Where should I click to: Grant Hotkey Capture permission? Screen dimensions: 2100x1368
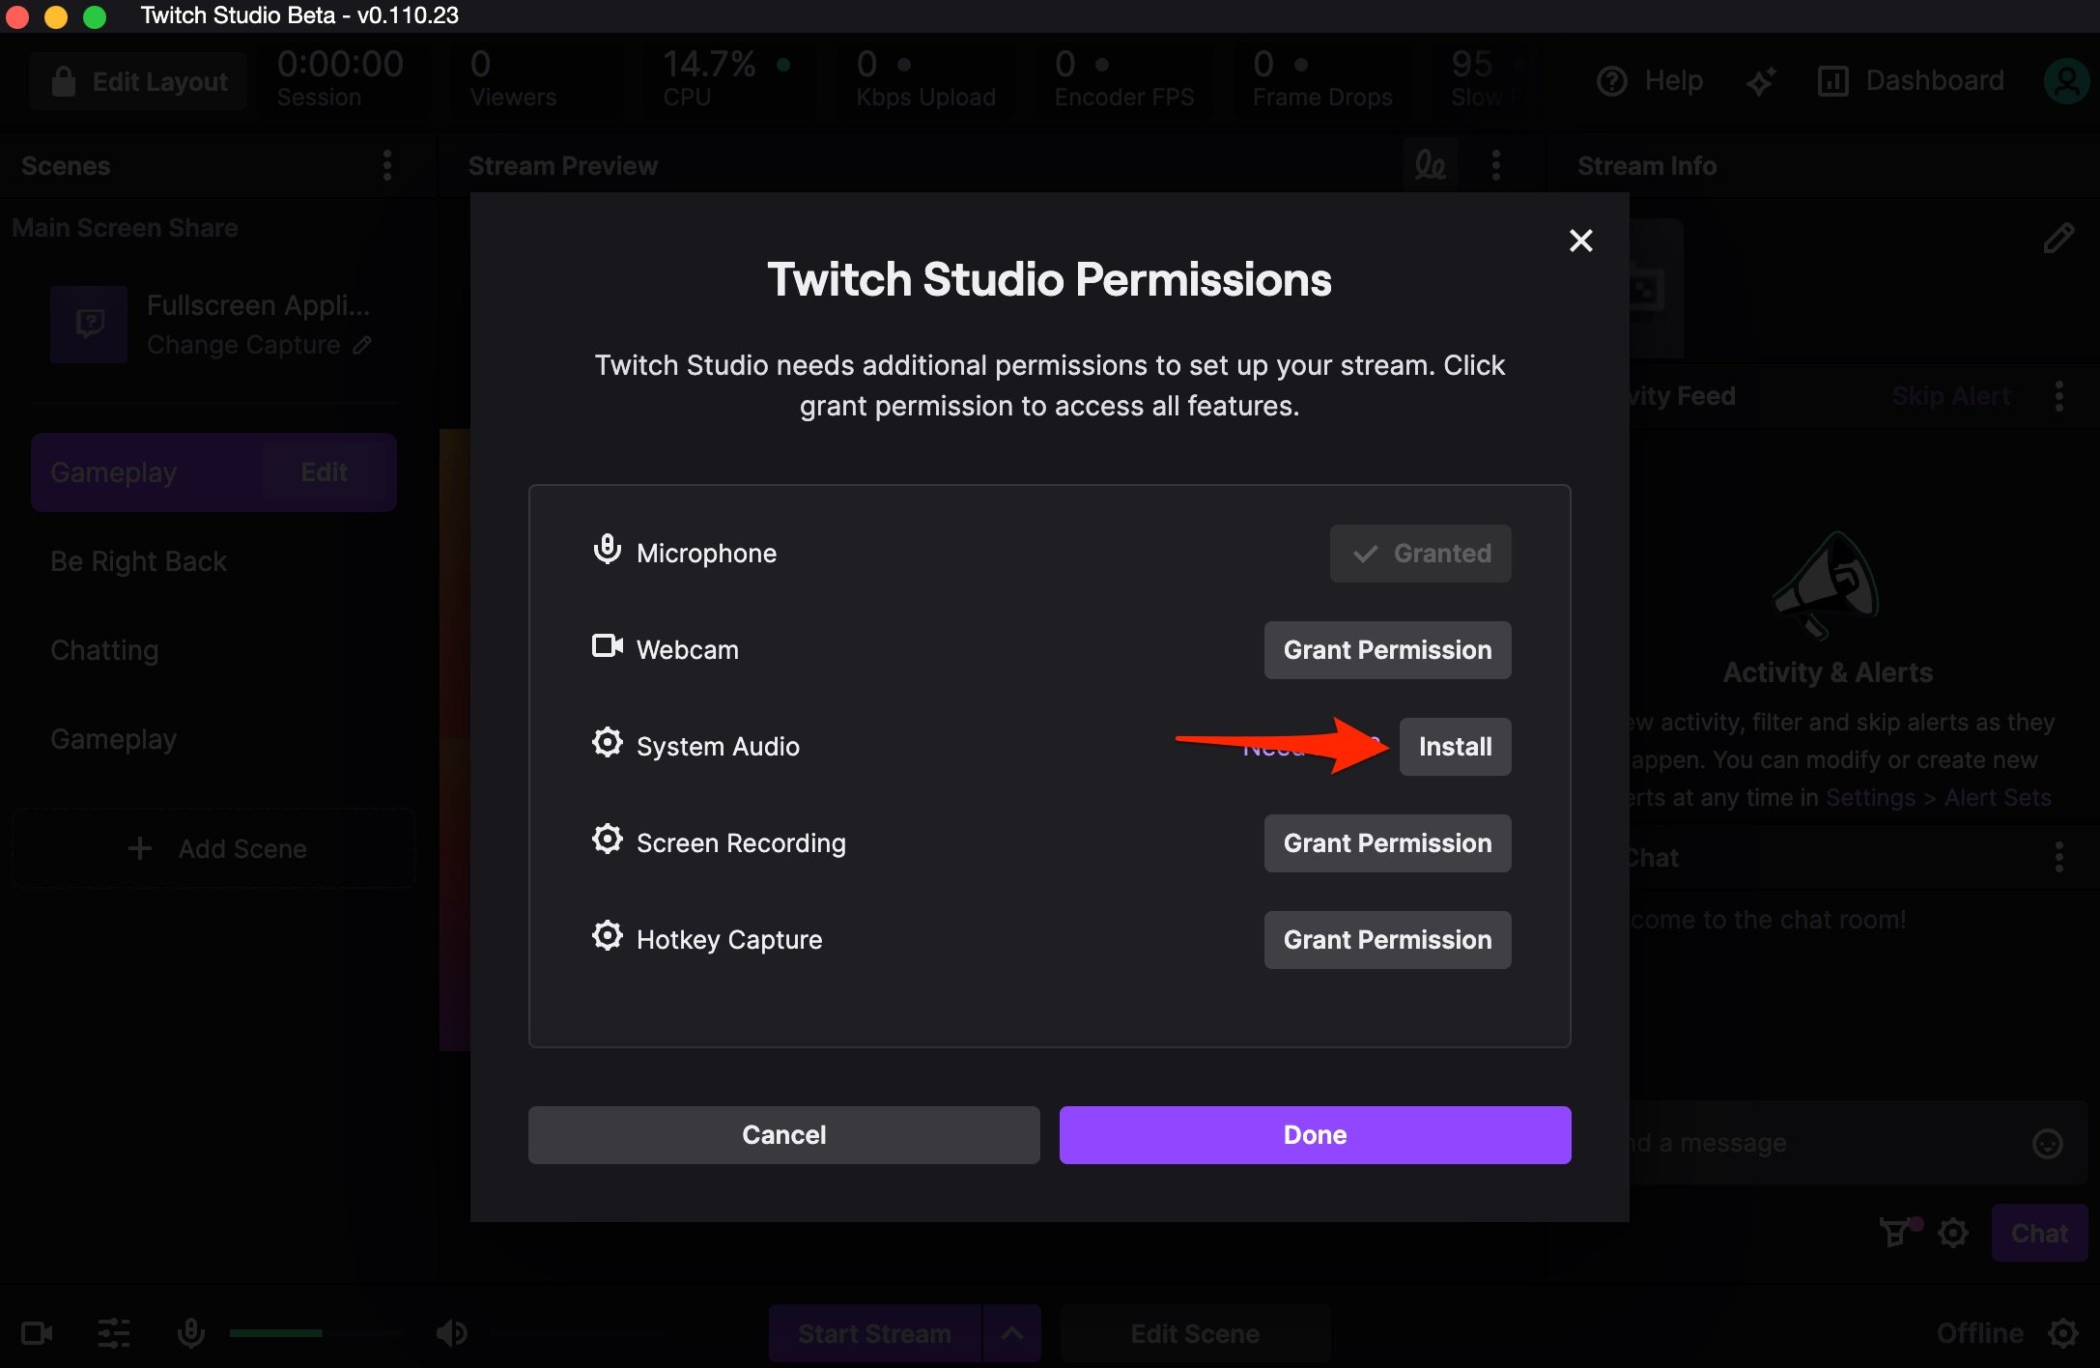1387,940
